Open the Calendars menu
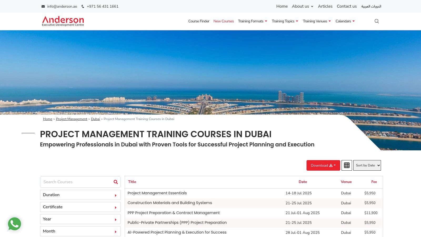The height and width of the screenshot is (237, 421). 345,21
